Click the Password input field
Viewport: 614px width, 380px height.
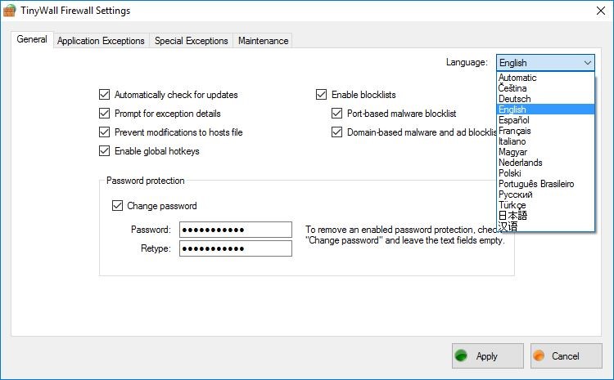click(236, 230)
